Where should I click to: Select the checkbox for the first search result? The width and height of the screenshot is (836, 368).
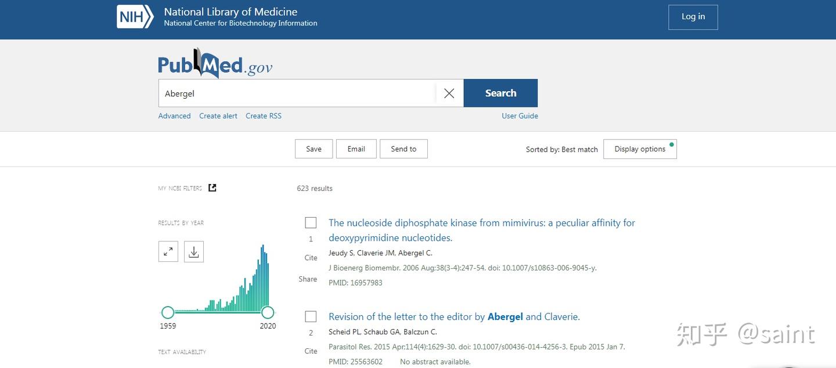(311, 222)
